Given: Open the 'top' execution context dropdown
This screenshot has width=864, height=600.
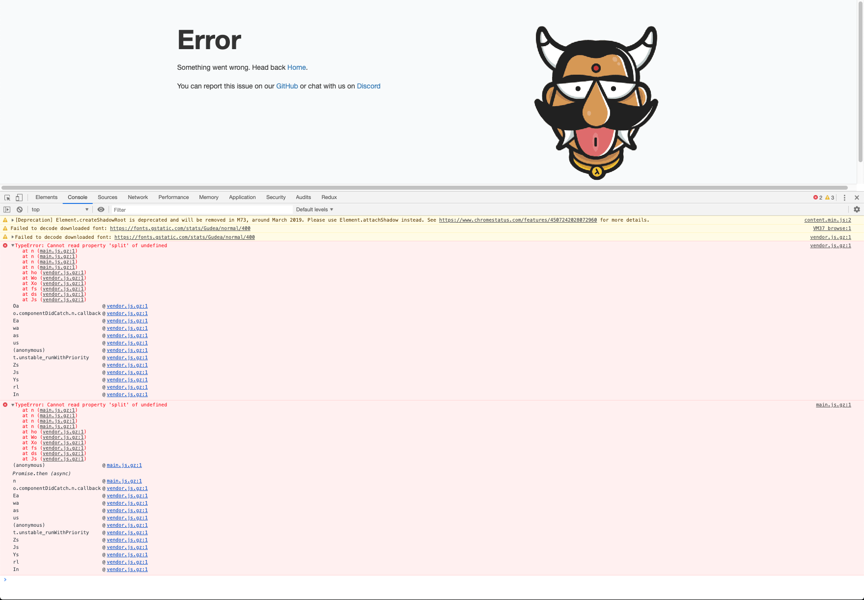Looking at the screenshot, I should pos(59,209).
